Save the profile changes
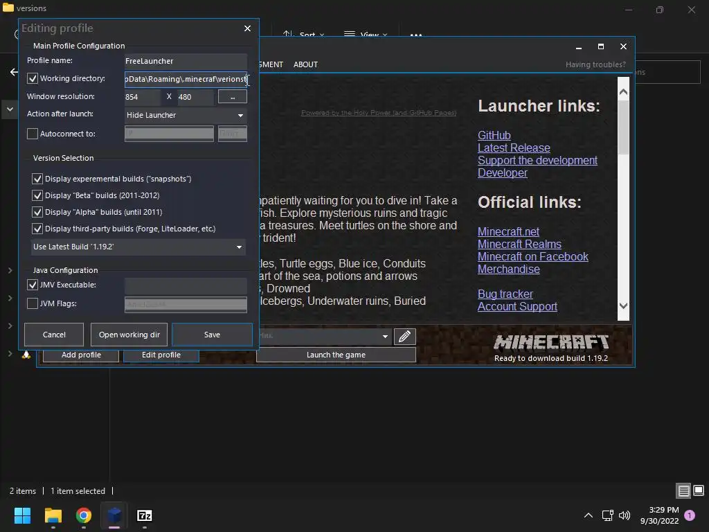The image size is (709, 532). (x=212, y=335)
